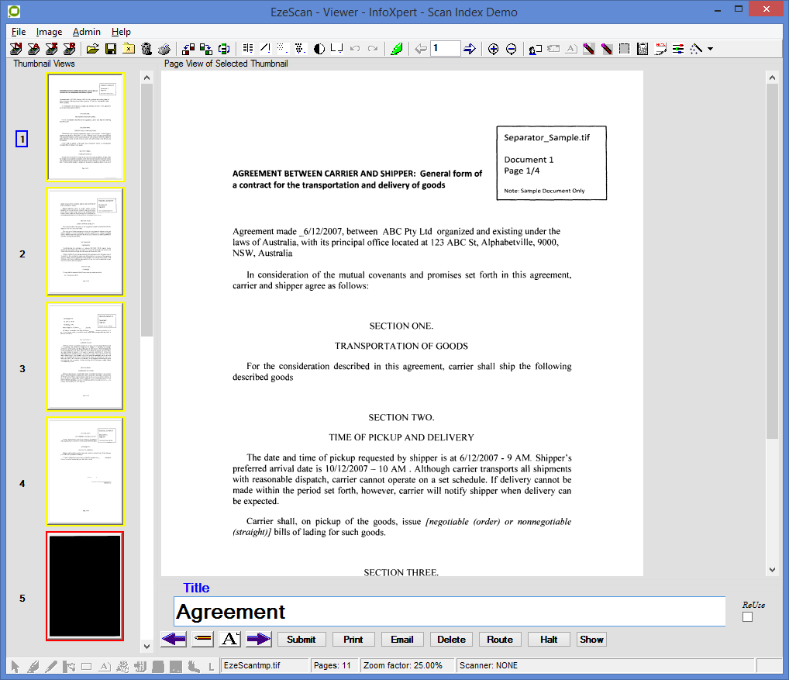Open the Admin menu
The width and height of the screenshot is (789, 680).
coord(87,32)
